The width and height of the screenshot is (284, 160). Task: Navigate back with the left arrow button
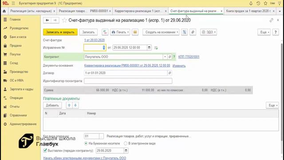pyautogui.click(x=47, y=20)
